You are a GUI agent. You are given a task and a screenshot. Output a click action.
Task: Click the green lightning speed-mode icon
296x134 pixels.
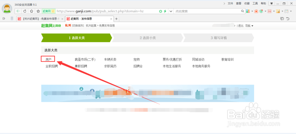tap(165, 11)
